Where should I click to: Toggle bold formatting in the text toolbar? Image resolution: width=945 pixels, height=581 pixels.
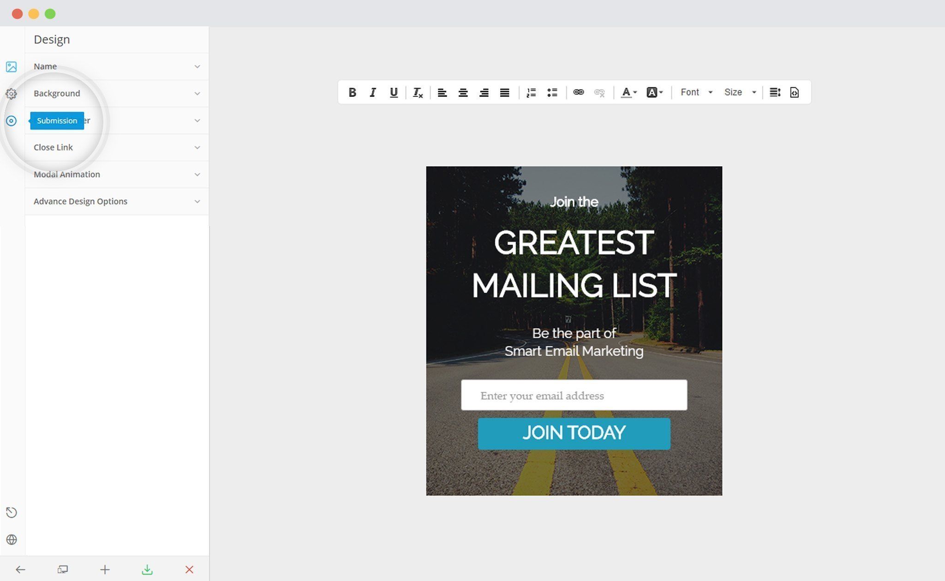click(x=352, y=92)
